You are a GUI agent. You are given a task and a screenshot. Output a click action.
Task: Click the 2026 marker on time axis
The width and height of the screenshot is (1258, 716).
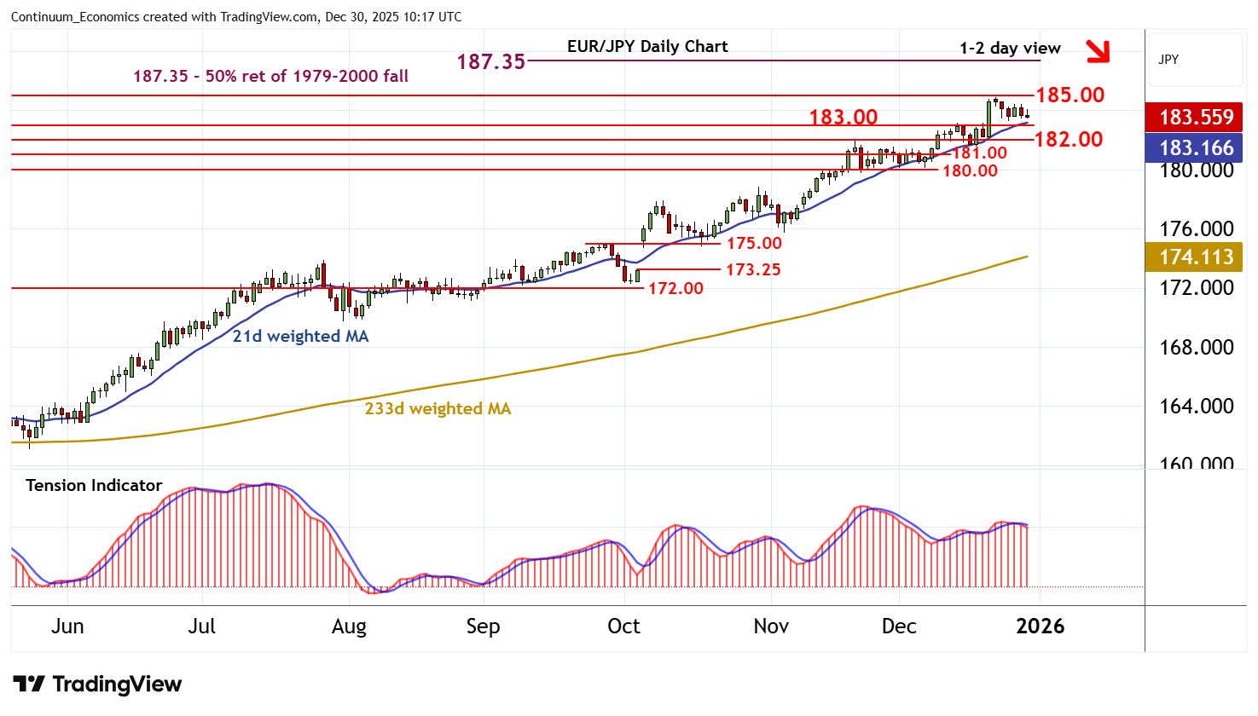[1040, 626]
